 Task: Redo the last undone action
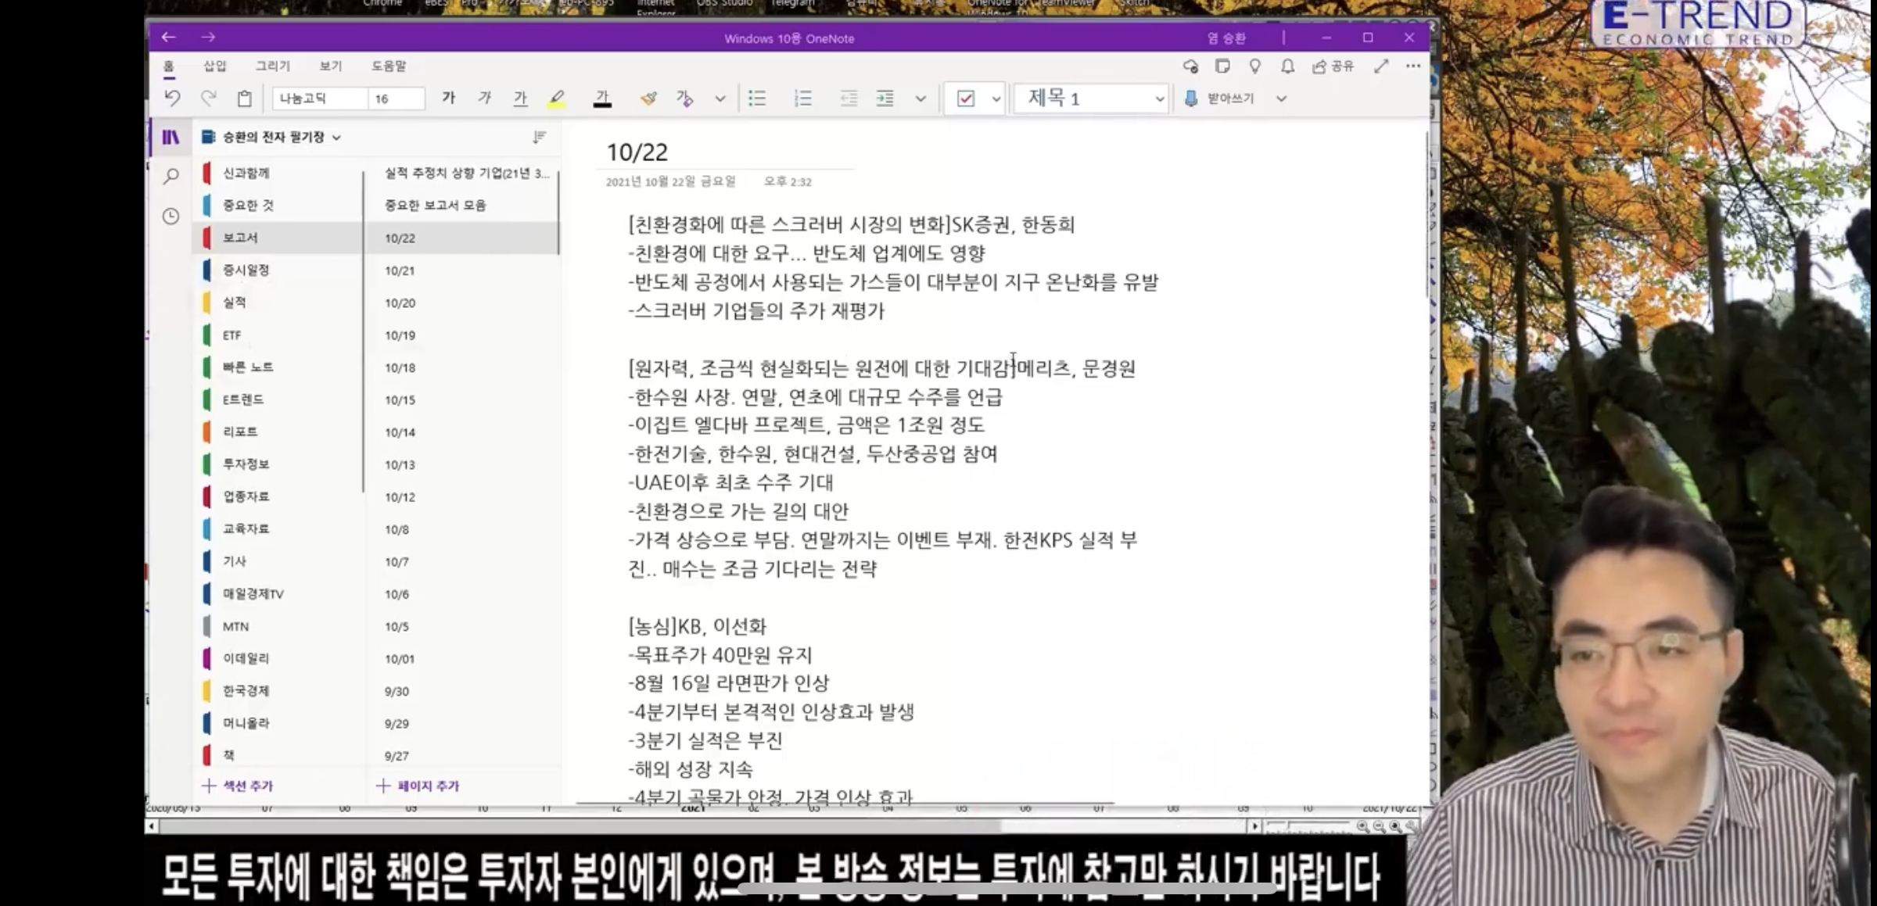(208, 98)
